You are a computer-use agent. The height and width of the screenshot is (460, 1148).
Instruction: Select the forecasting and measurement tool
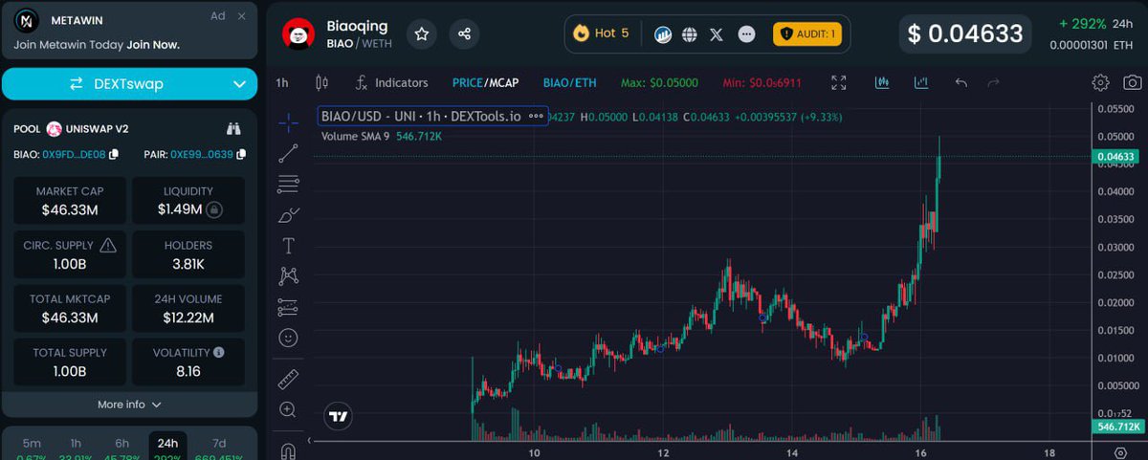tap(288, 307)
